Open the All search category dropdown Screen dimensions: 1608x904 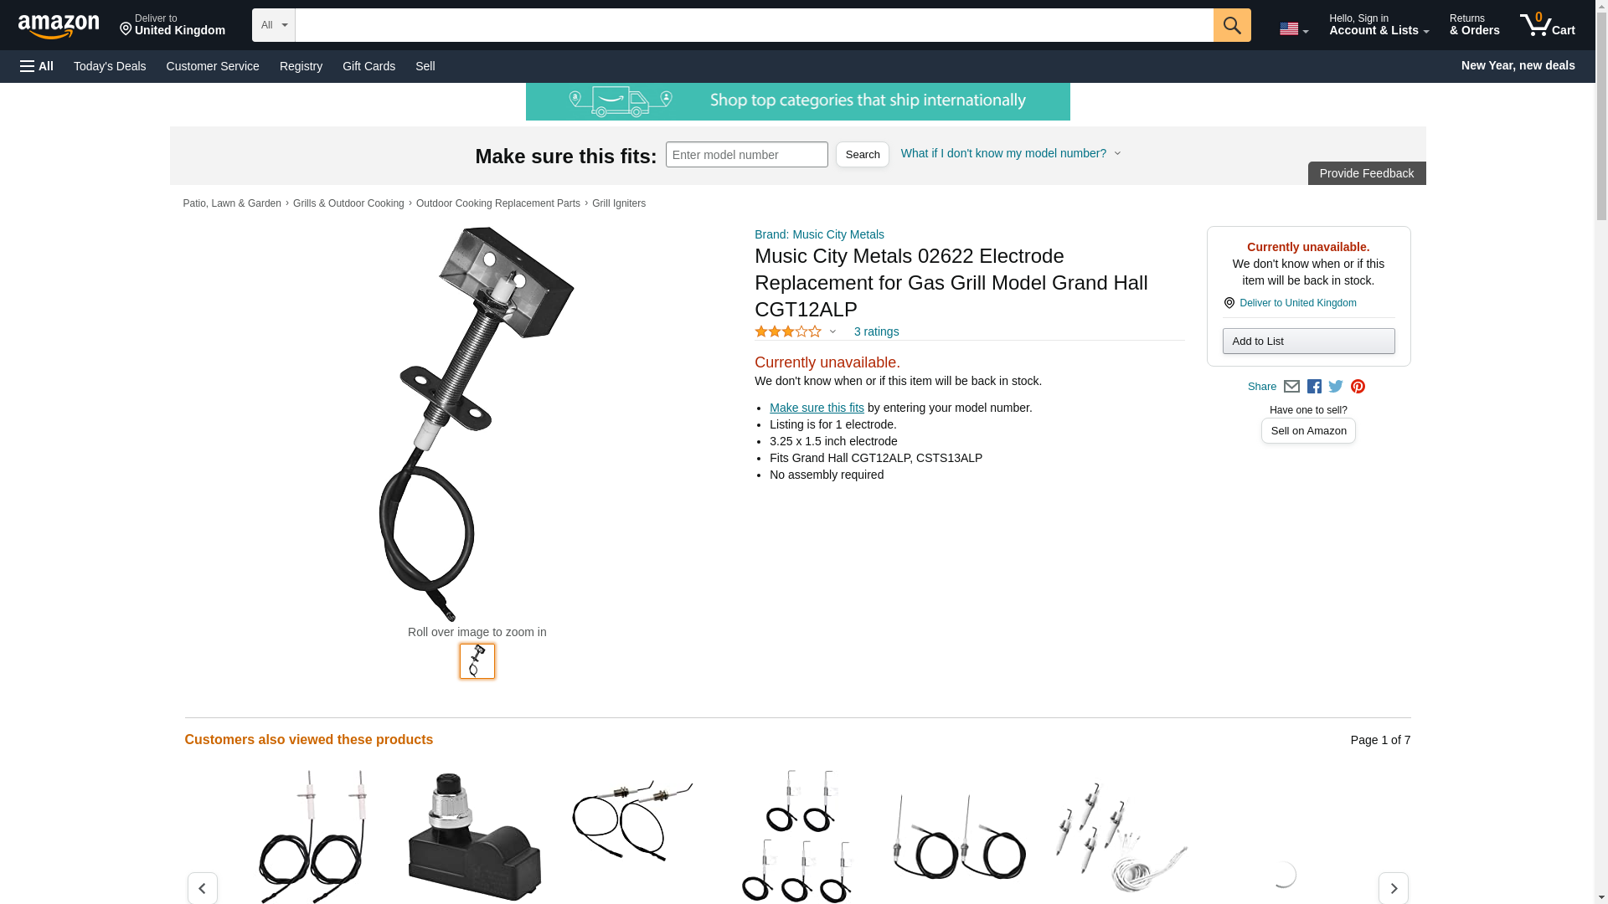(x=274, y=25)
